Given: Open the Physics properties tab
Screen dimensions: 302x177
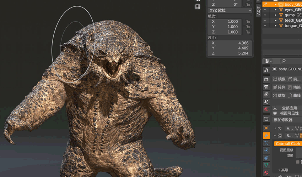Looking at the screenshot, I should (x=266, y=150).
